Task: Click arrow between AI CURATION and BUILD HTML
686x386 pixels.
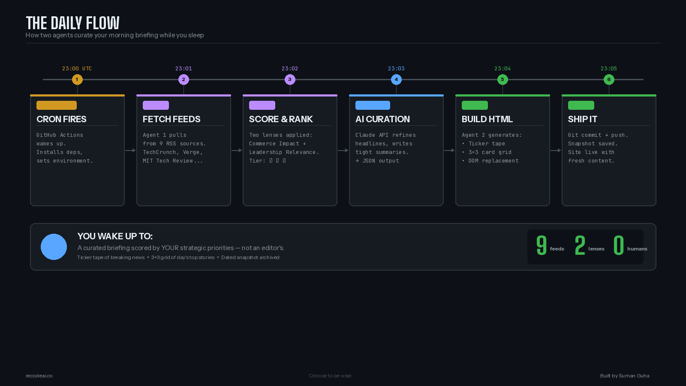Action: [x=449, y=151]
